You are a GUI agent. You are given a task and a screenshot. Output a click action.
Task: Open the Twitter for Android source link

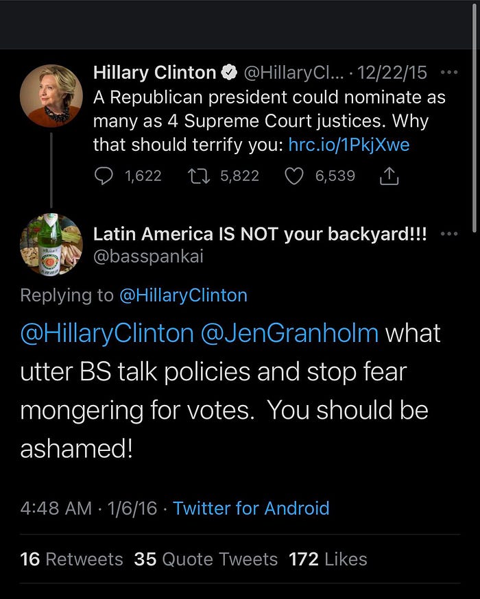251,508
